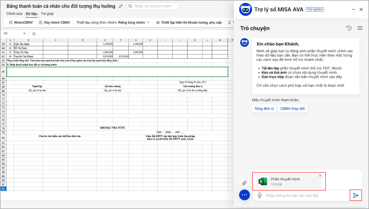The image size is (369, 209).
Task: Click the Tổng đơn vị sample button
Action: pyautogui.click(x=264, y=108)
